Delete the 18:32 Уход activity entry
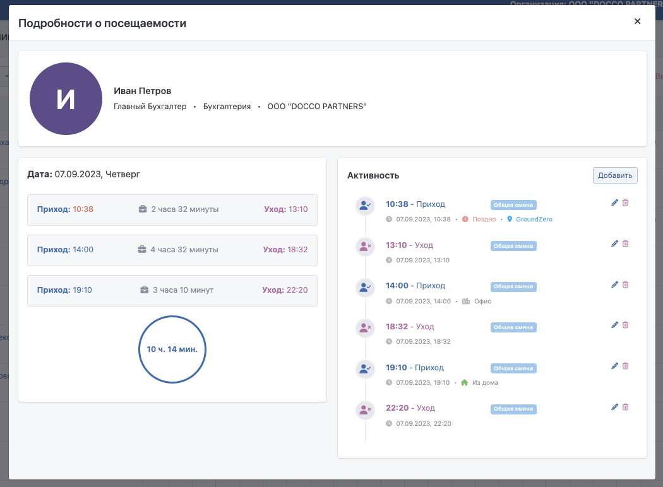 tap(625, 326)
